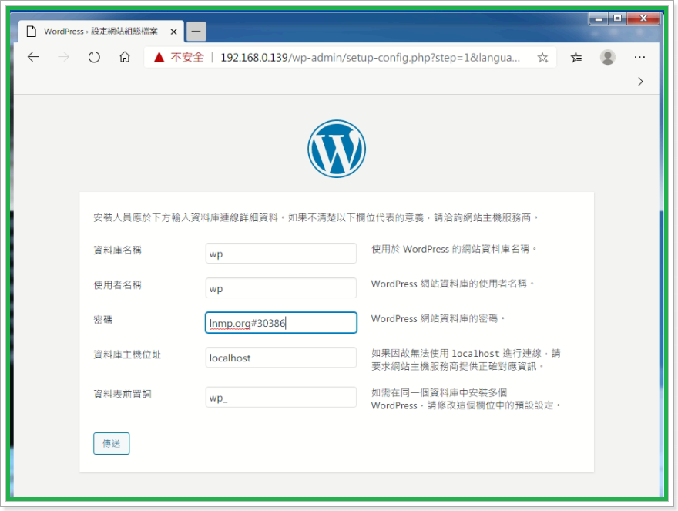Click the 資料表前置詞 field label
678x511 pixels.
tap(123, 394)
